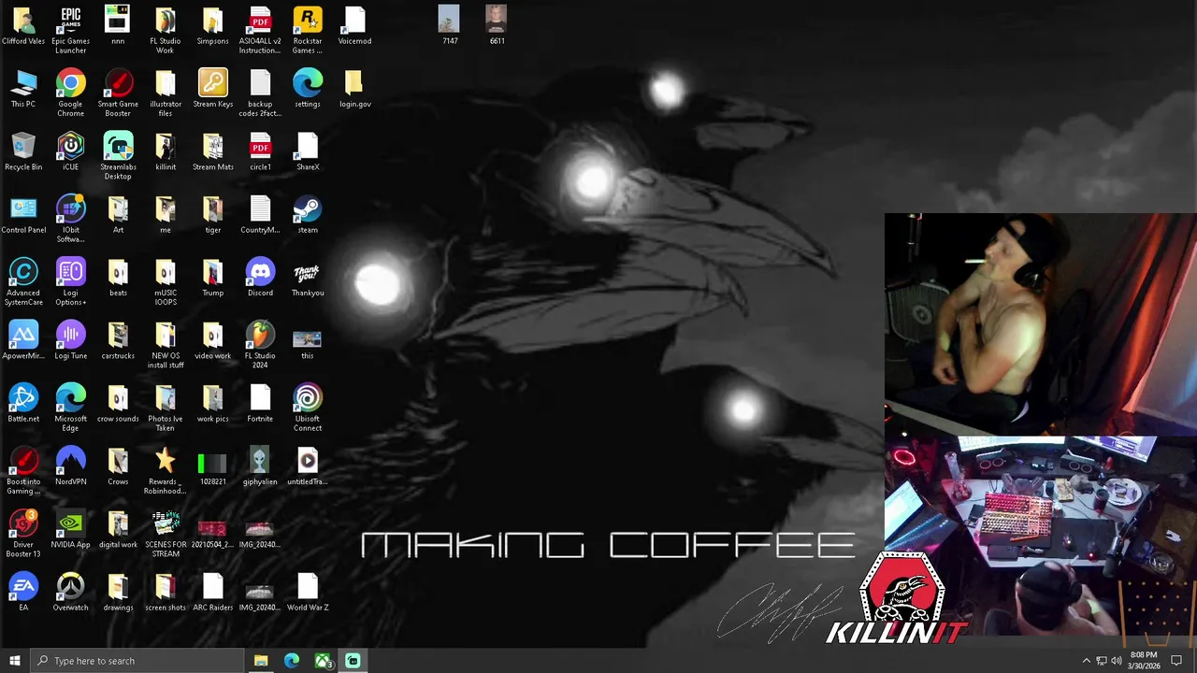Open the Smart Game Booster icon

118,93
